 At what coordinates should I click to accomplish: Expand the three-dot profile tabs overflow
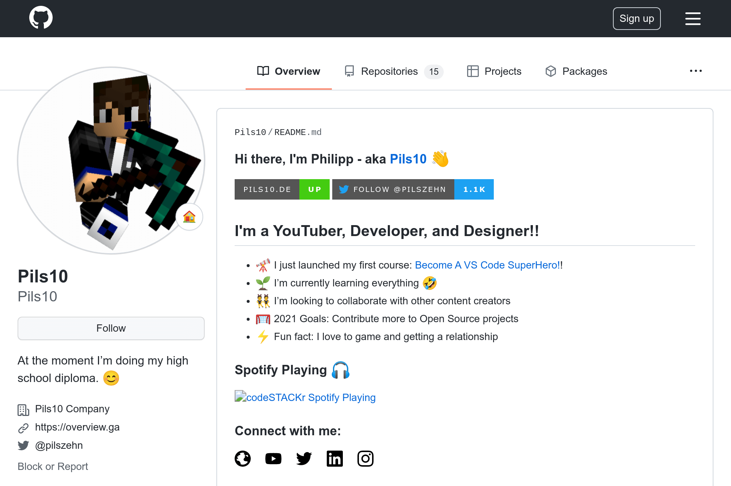[x=696, y=71]
